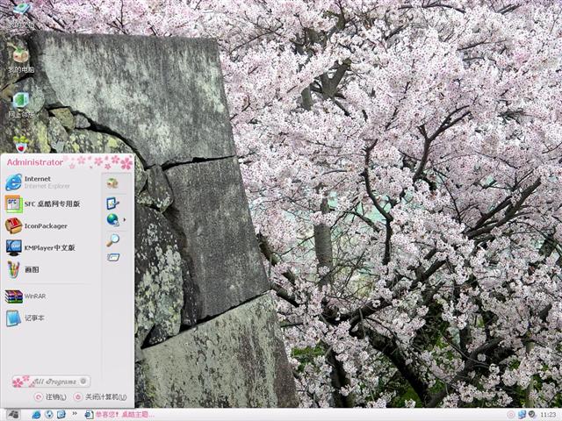Click the WinRAR stacked books icon
This screenshot has height=421, width=562.
pos(14,296)
